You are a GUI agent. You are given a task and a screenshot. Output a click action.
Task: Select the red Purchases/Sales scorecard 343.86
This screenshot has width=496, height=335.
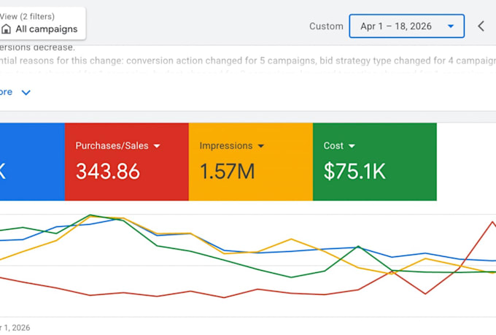[x=126, y=162]
